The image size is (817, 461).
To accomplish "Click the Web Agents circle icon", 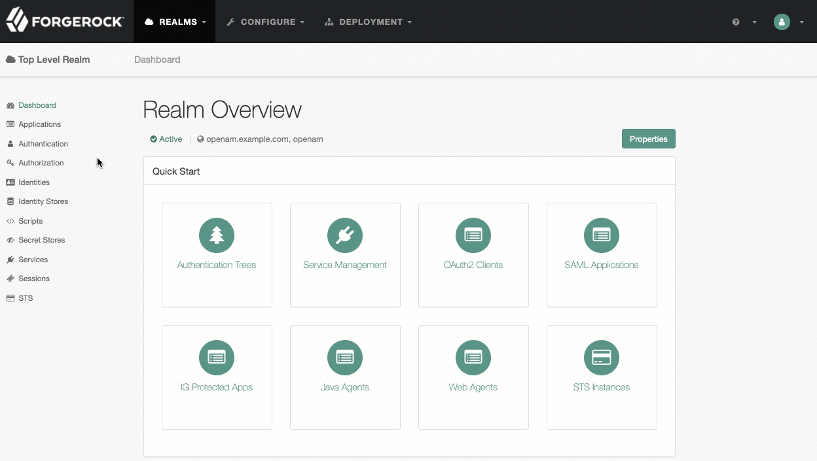I will (473, 358).
